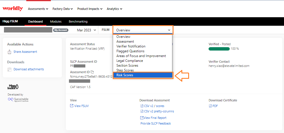Download CSV v2 / scores

154,106
